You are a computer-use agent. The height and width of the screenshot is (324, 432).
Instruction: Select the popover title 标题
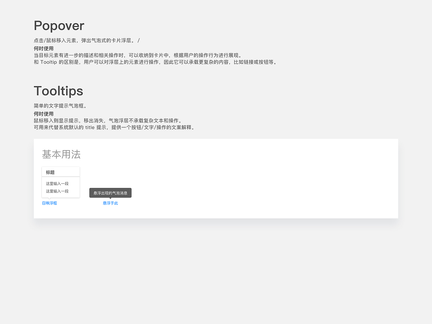[50, 172]
